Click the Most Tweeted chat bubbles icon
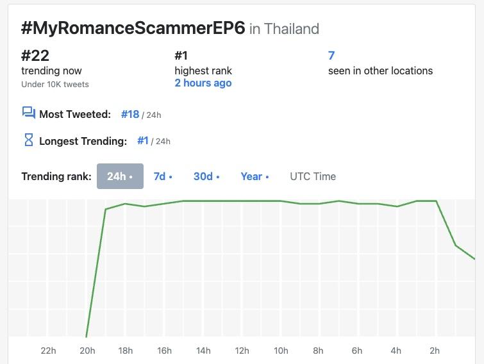 click(x=28, y=113)
